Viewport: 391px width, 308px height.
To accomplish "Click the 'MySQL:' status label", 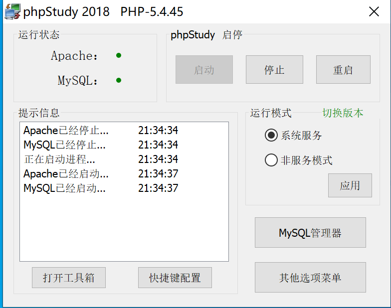I will click(x=78, y=81).
